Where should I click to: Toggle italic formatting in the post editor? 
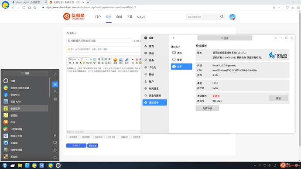coord(73,63)
